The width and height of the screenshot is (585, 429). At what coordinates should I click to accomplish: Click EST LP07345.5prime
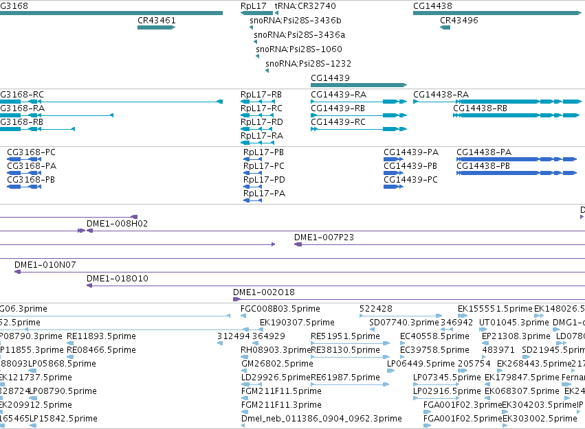pyautogui.click(x=447, y=378)
